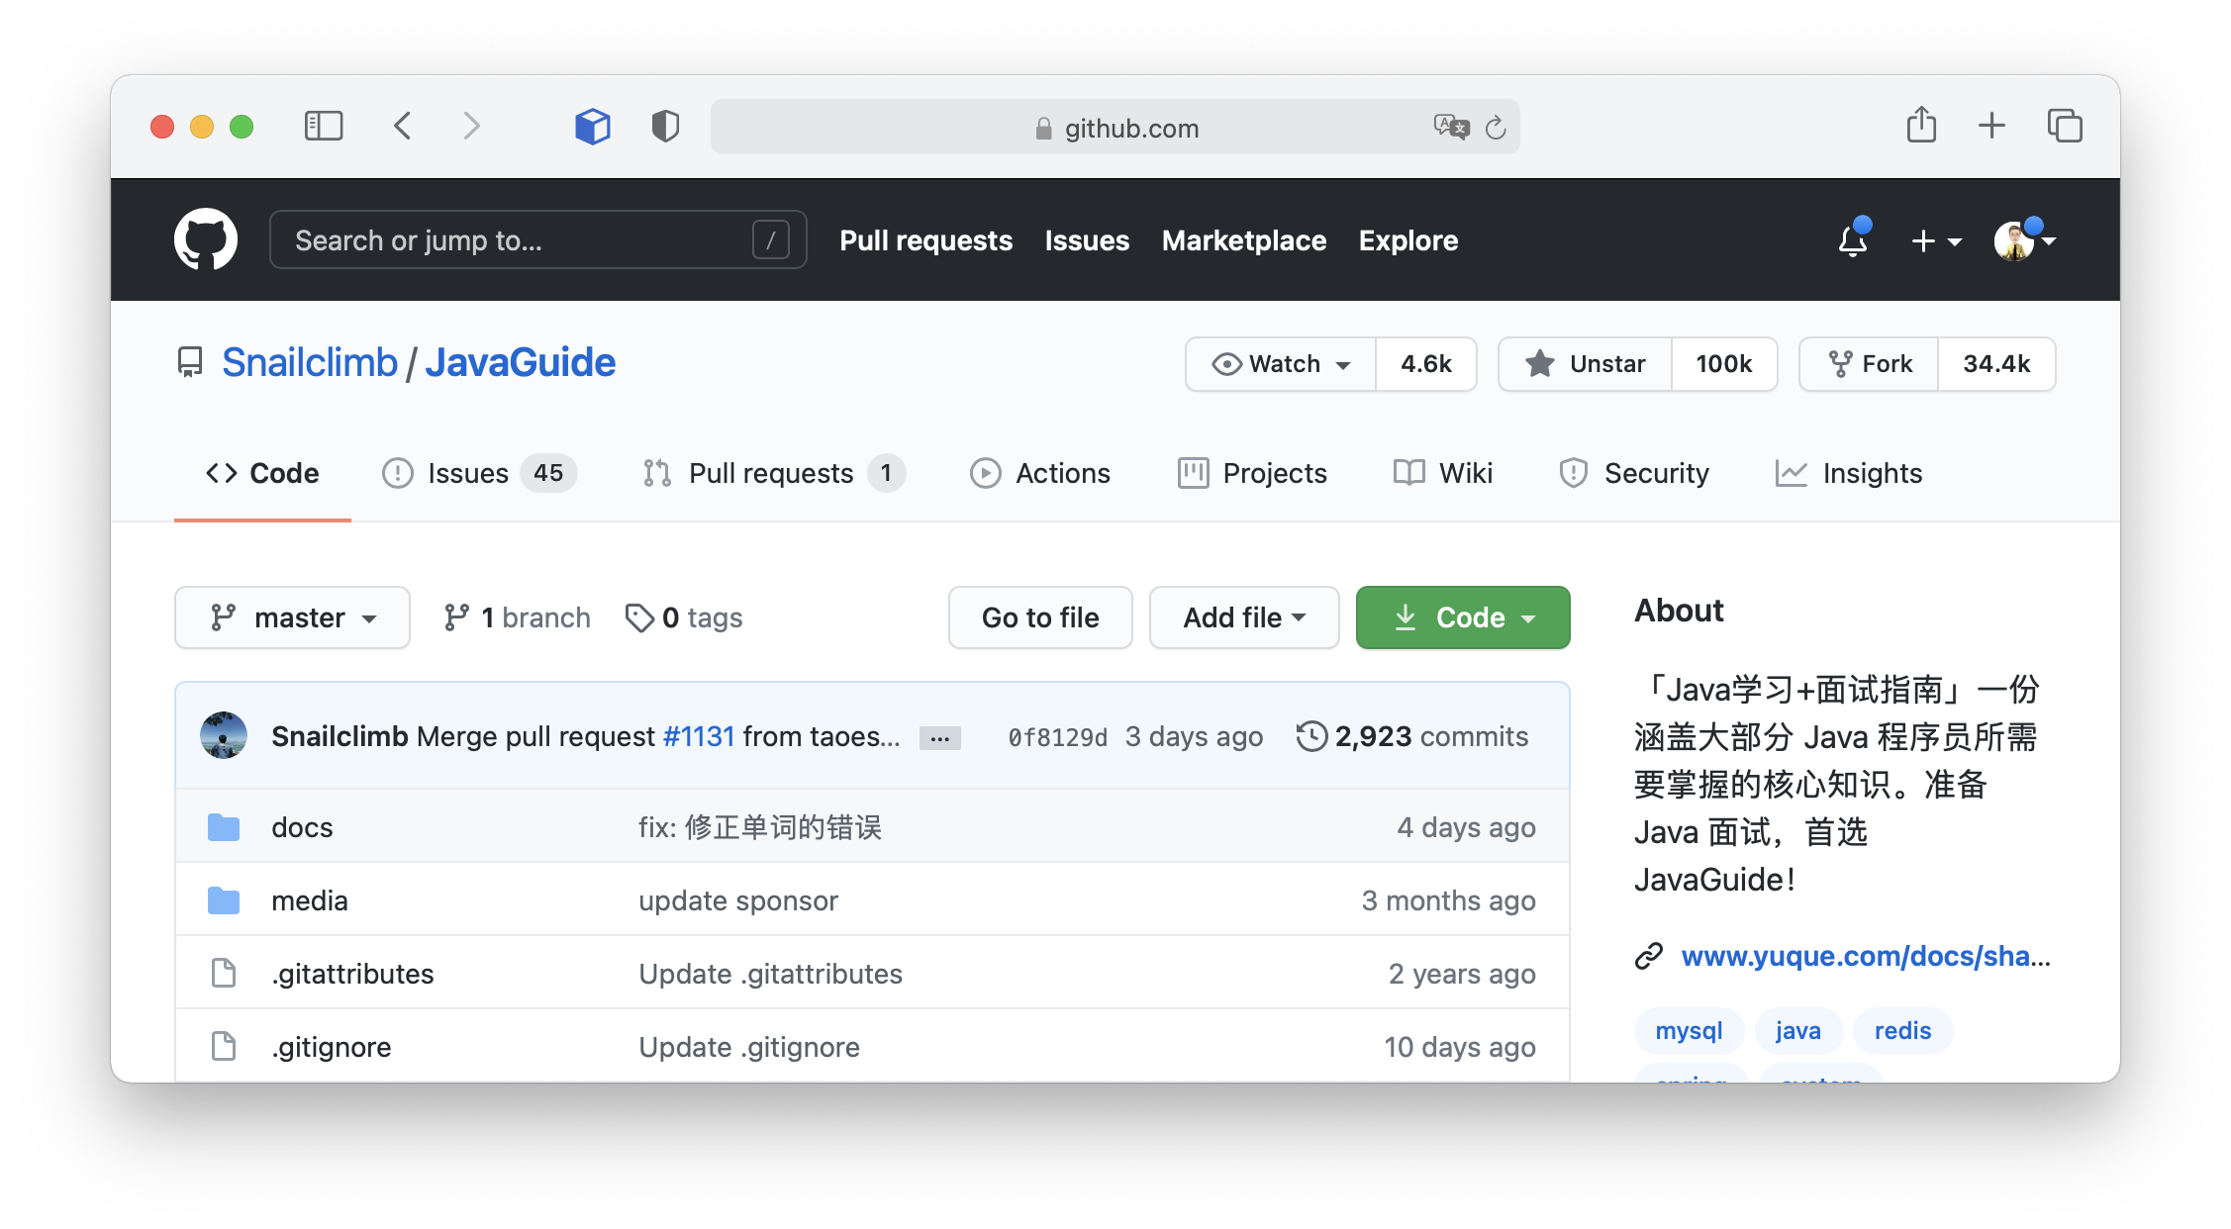The image size is (2231, 1229).
Task: Open Explore in top navigation
Action: click(x=1407, y=240)
